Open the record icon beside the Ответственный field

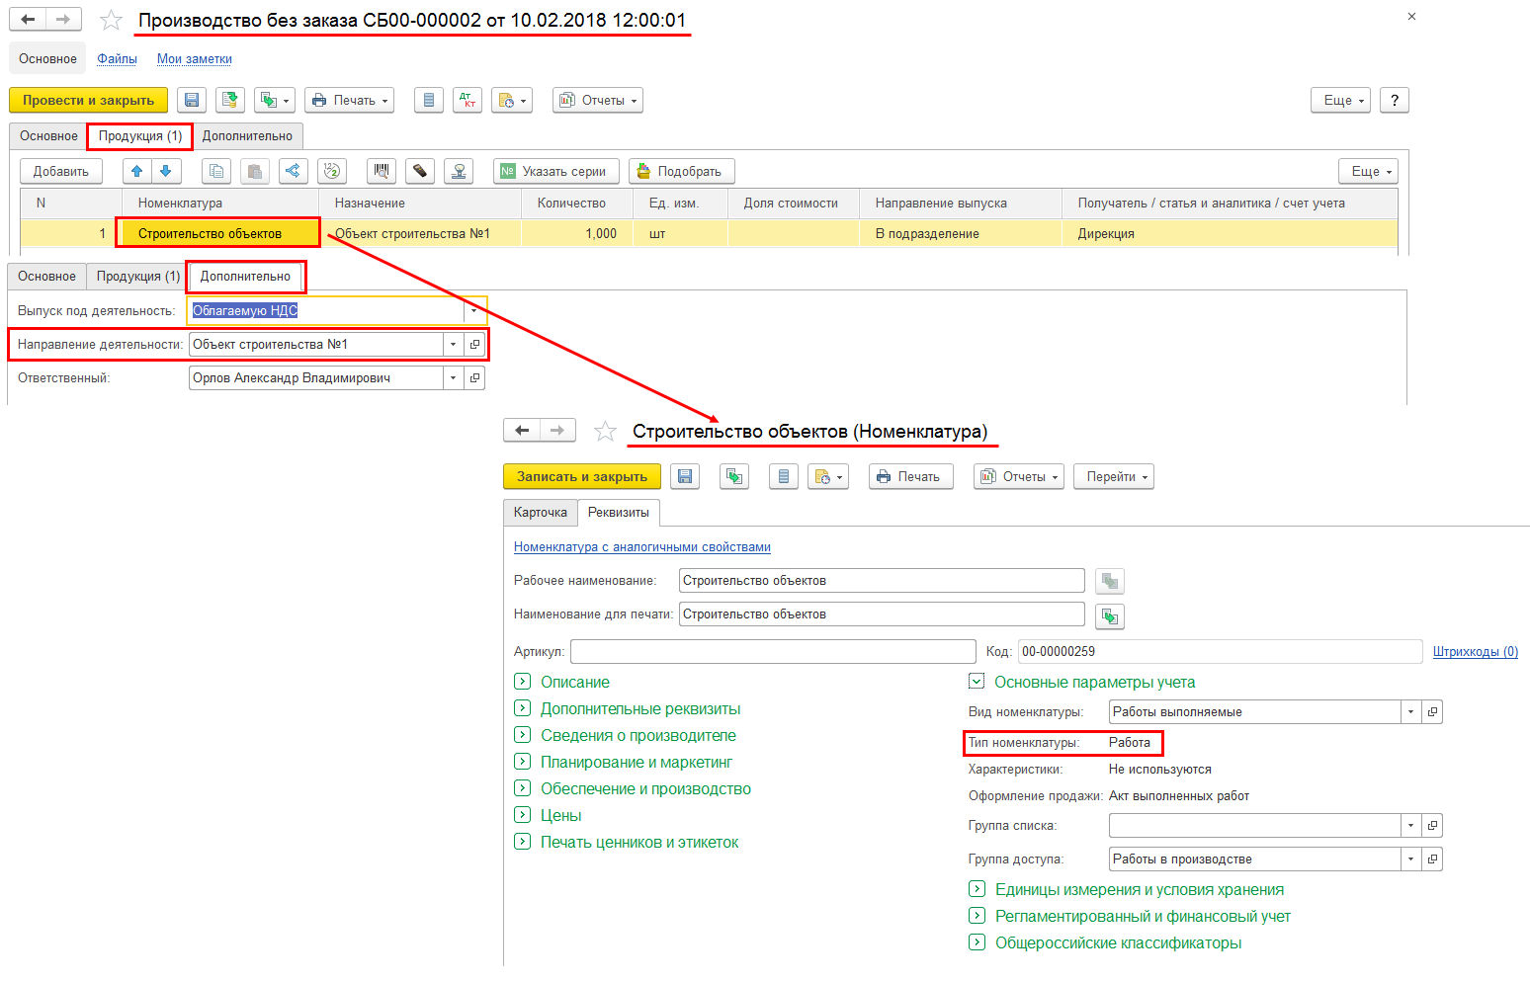click(x=474, y=378)
